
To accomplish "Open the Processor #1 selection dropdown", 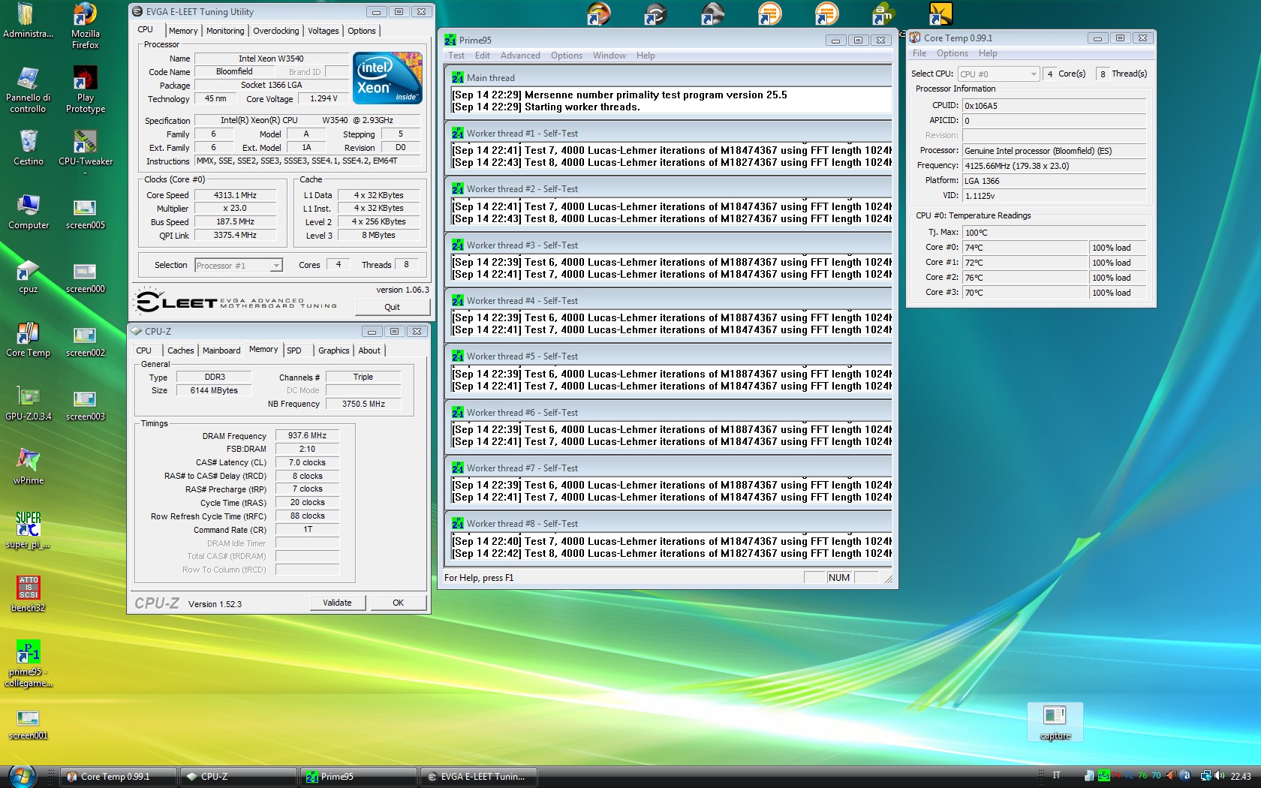I will pyautogui.click(x=238, y=266).
